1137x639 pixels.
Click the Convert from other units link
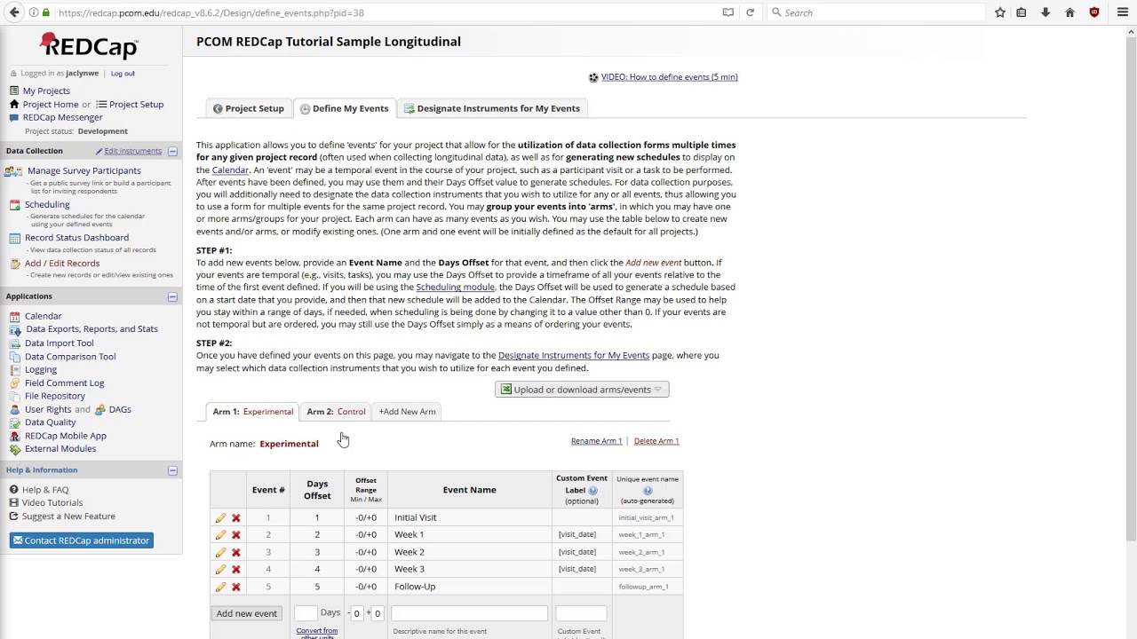317,634
